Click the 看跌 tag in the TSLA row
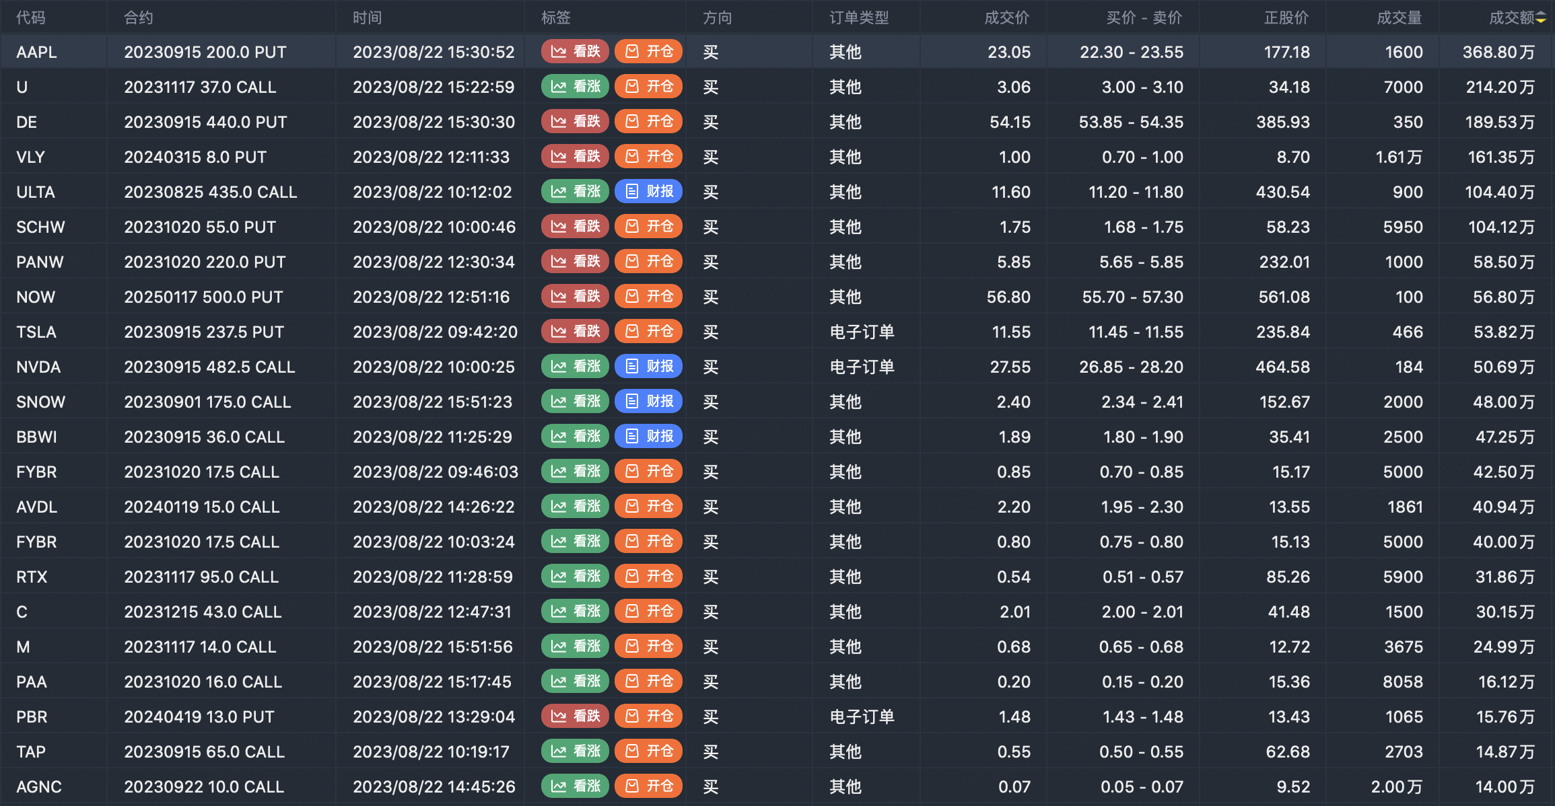1555x806 pixels. [x=575, y=332]
